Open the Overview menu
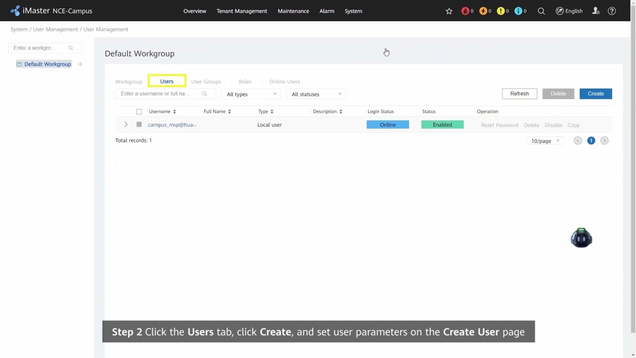The image size is (636, 358). click(x=195, y=11)
